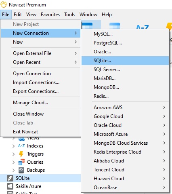Click the Views glasses icon in tree
The width and height of the screenshot is (172, 194).
tap(22, 139)
